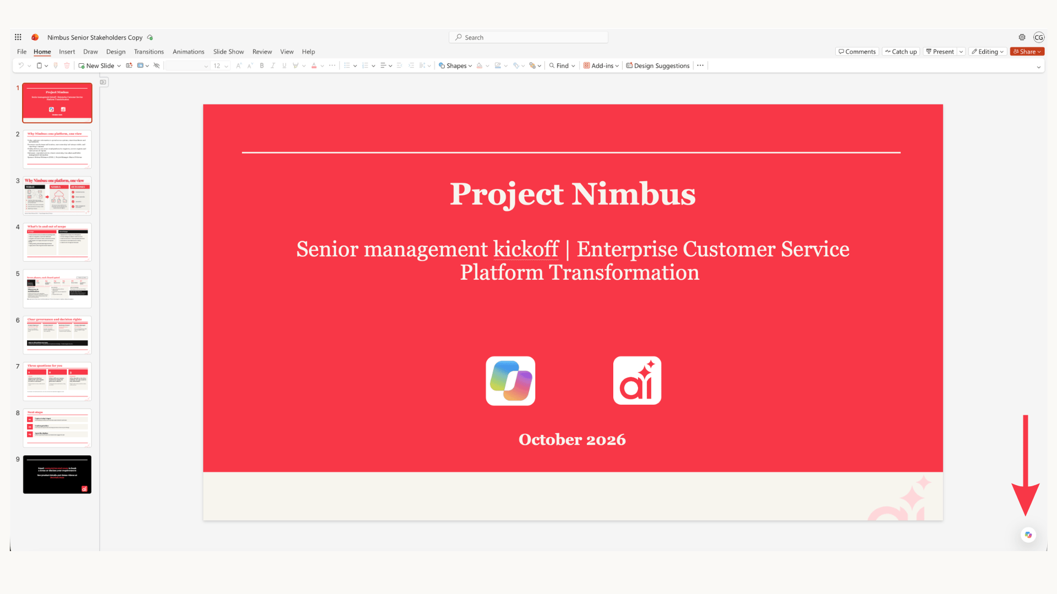The height and width of the screenshot is (594, 1057).
Task: Switch to the Design tab
Action: 116,52
